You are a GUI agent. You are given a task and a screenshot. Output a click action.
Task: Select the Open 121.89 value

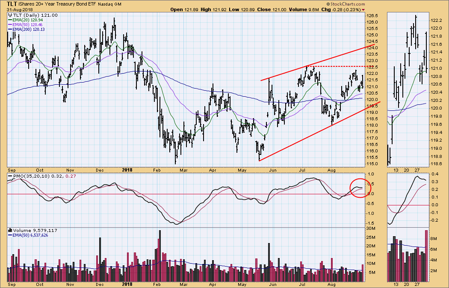coord(184,9)
